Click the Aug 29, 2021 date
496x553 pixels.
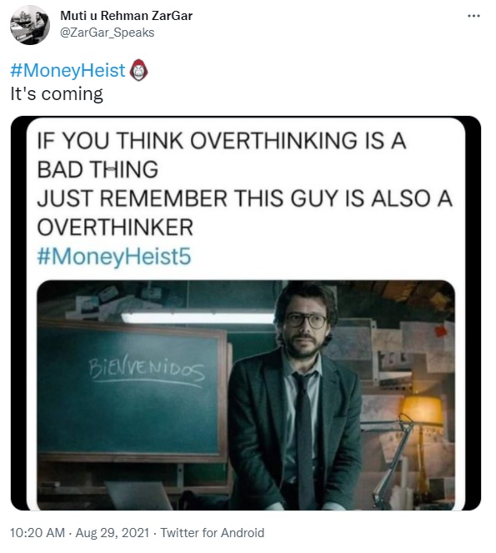point(113,532)
